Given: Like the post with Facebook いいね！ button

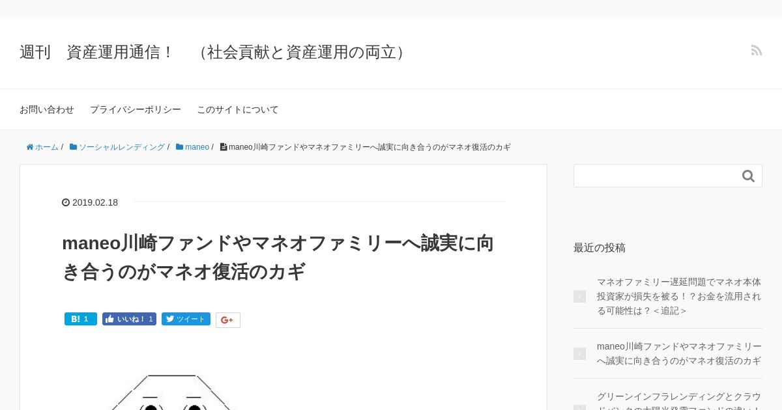Looking at the screenshot, I should coord(129,319).
